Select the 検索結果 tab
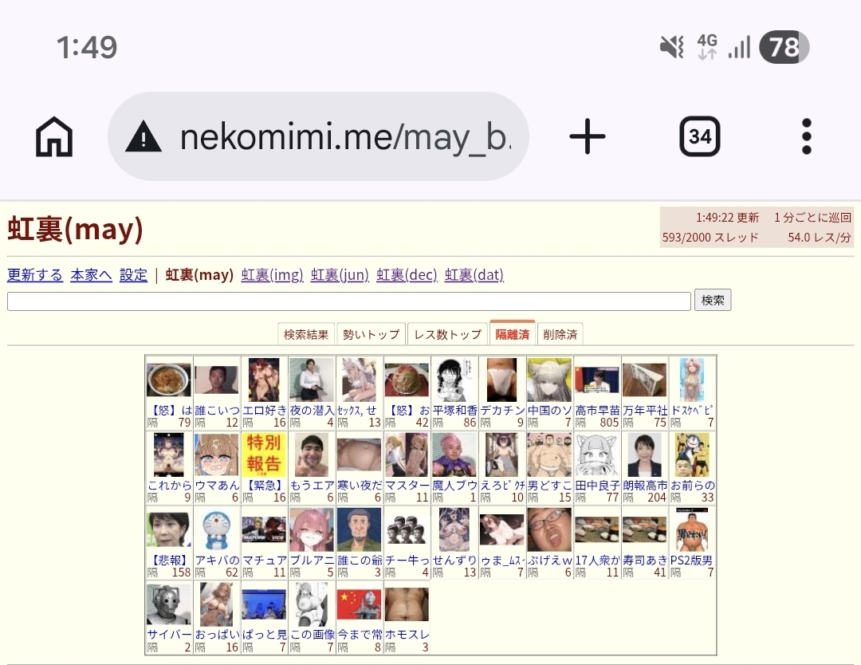 [x=306, y=334]
